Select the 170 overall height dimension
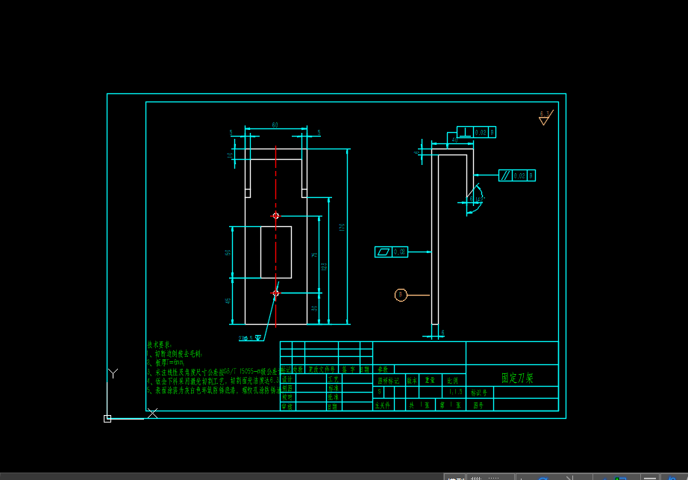Screen dimensions: 688x480 (342, 227)
